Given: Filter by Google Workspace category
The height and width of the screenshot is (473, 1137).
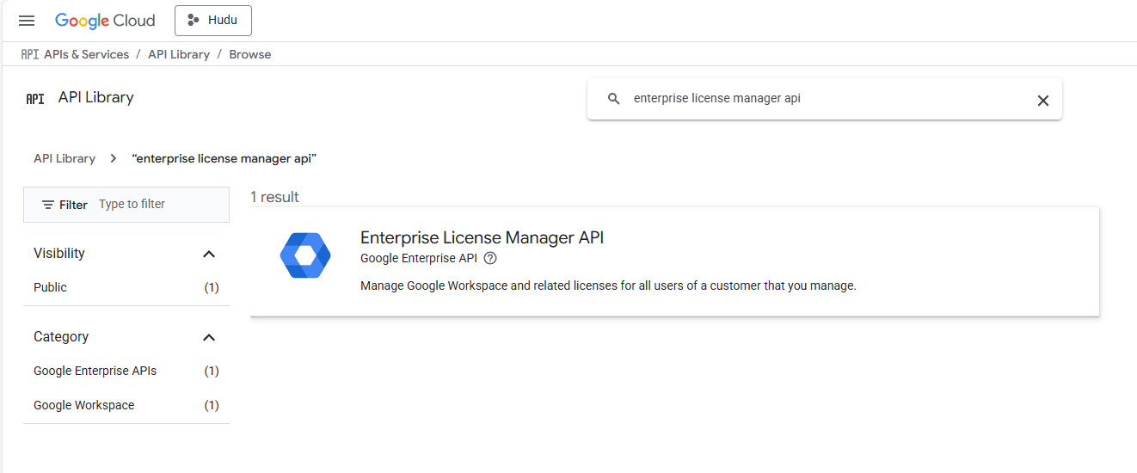Looking at the screenshot, I should 126,405.
